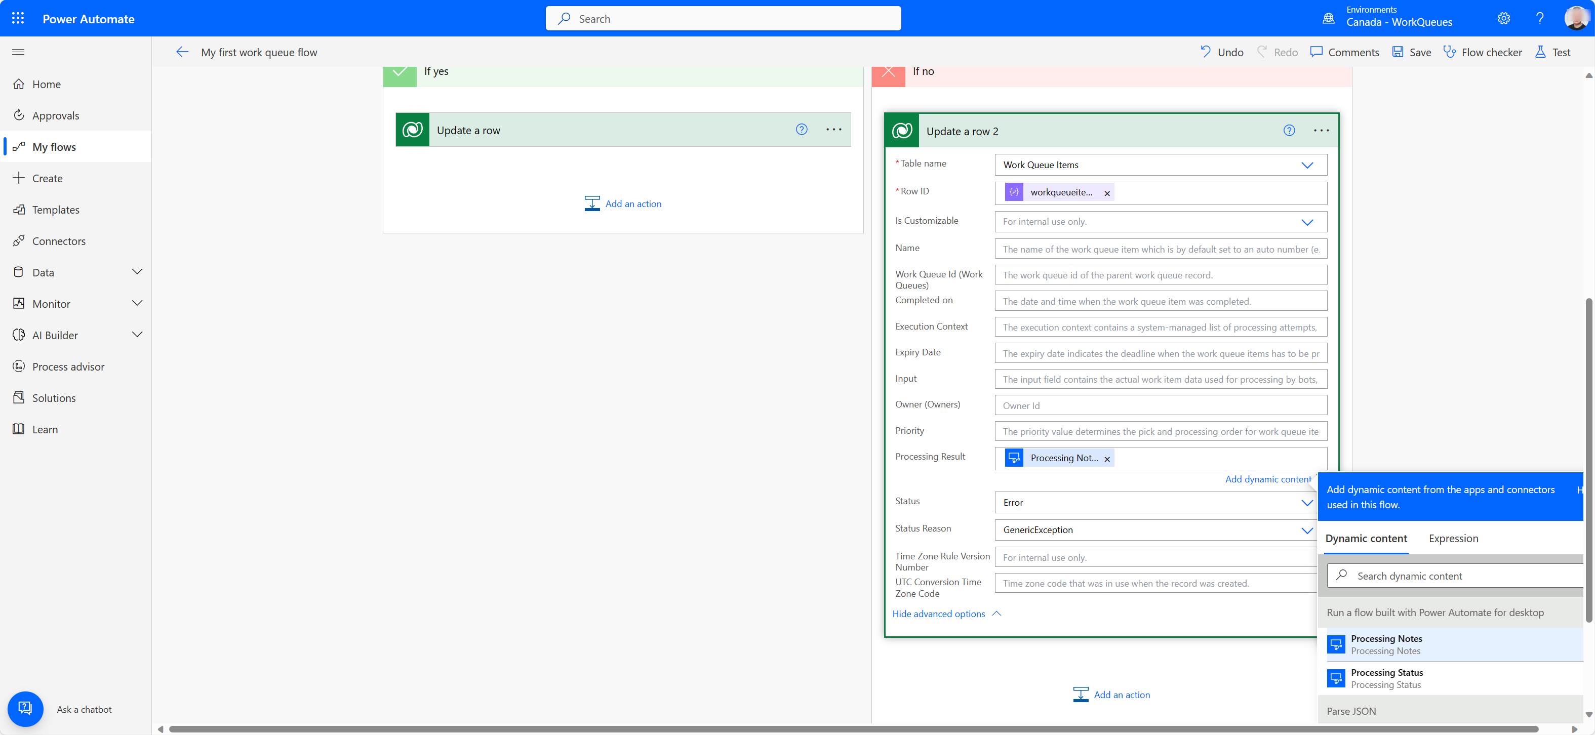Click Redo in the command bar
Viewport: 1595px width, 735px height.
[1277, 52]
